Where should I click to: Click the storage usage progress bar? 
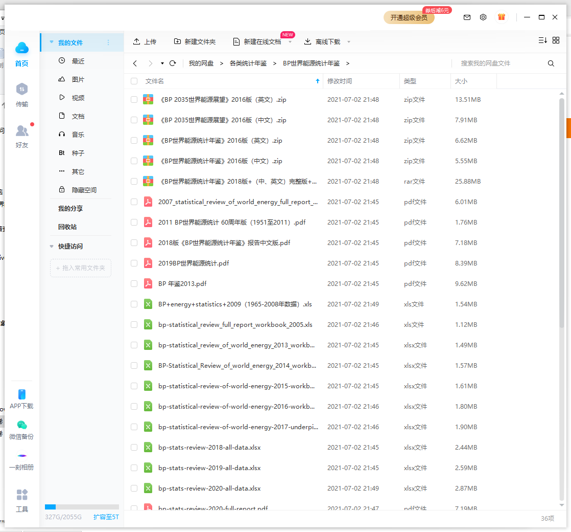82,507
